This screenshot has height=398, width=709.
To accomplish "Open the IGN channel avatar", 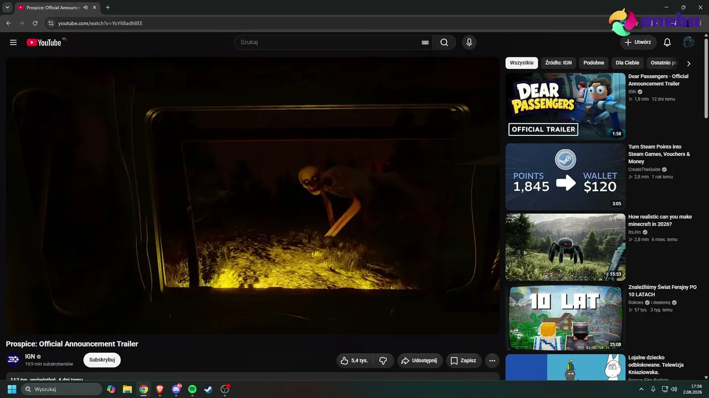I will (x=13, y=359).
